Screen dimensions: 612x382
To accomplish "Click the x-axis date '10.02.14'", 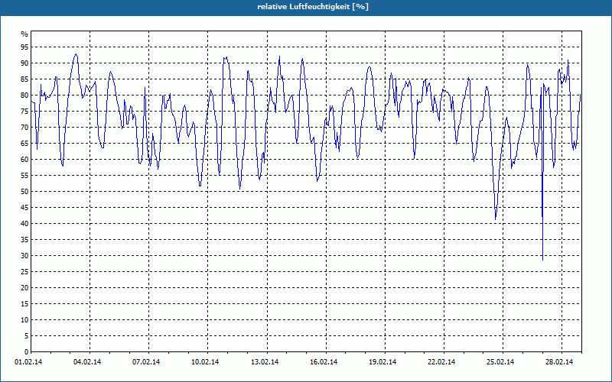I will click(x=205, y=362).
